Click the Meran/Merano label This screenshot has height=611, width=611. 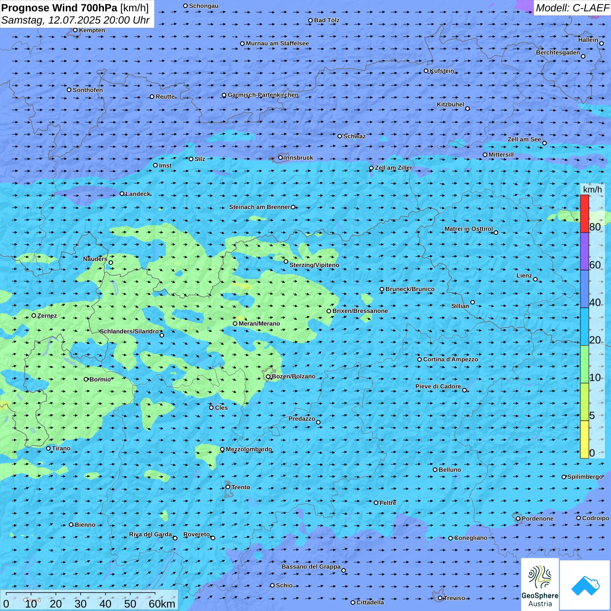tap(259, 323)
